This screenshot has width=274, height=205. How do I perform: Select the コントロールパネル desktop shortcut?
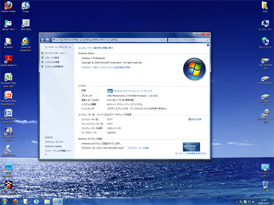coord(265,170)
